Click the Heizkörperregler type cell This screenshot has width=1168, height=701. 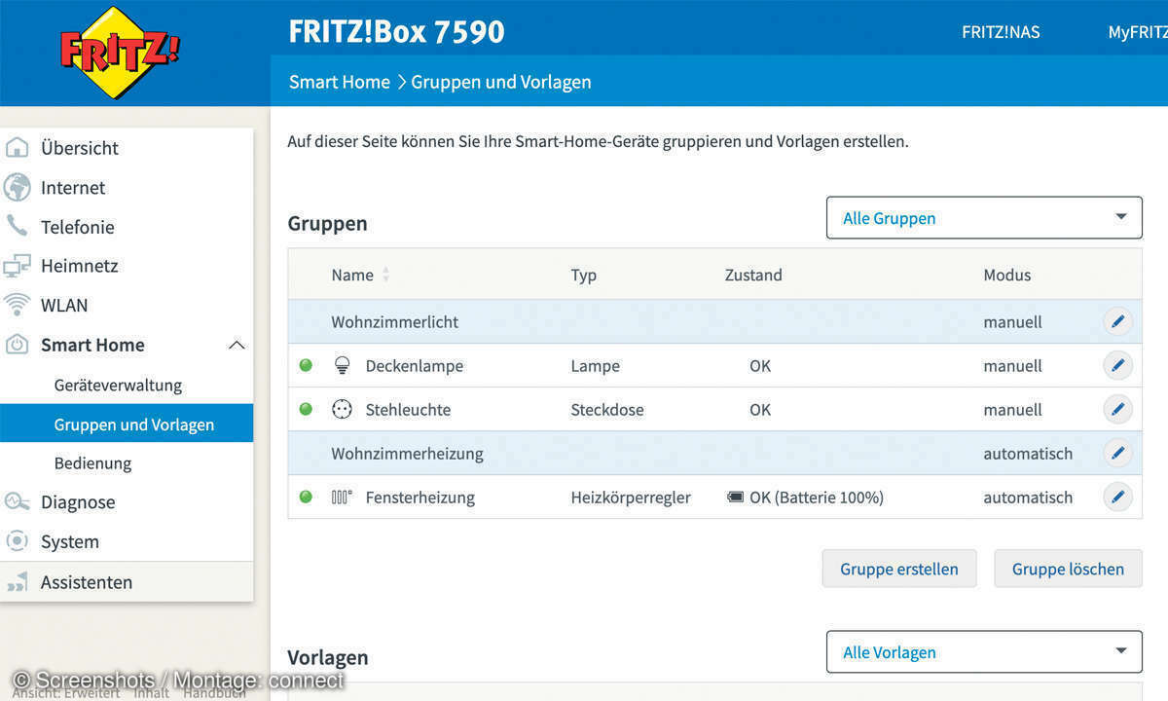tap(630, 498)
